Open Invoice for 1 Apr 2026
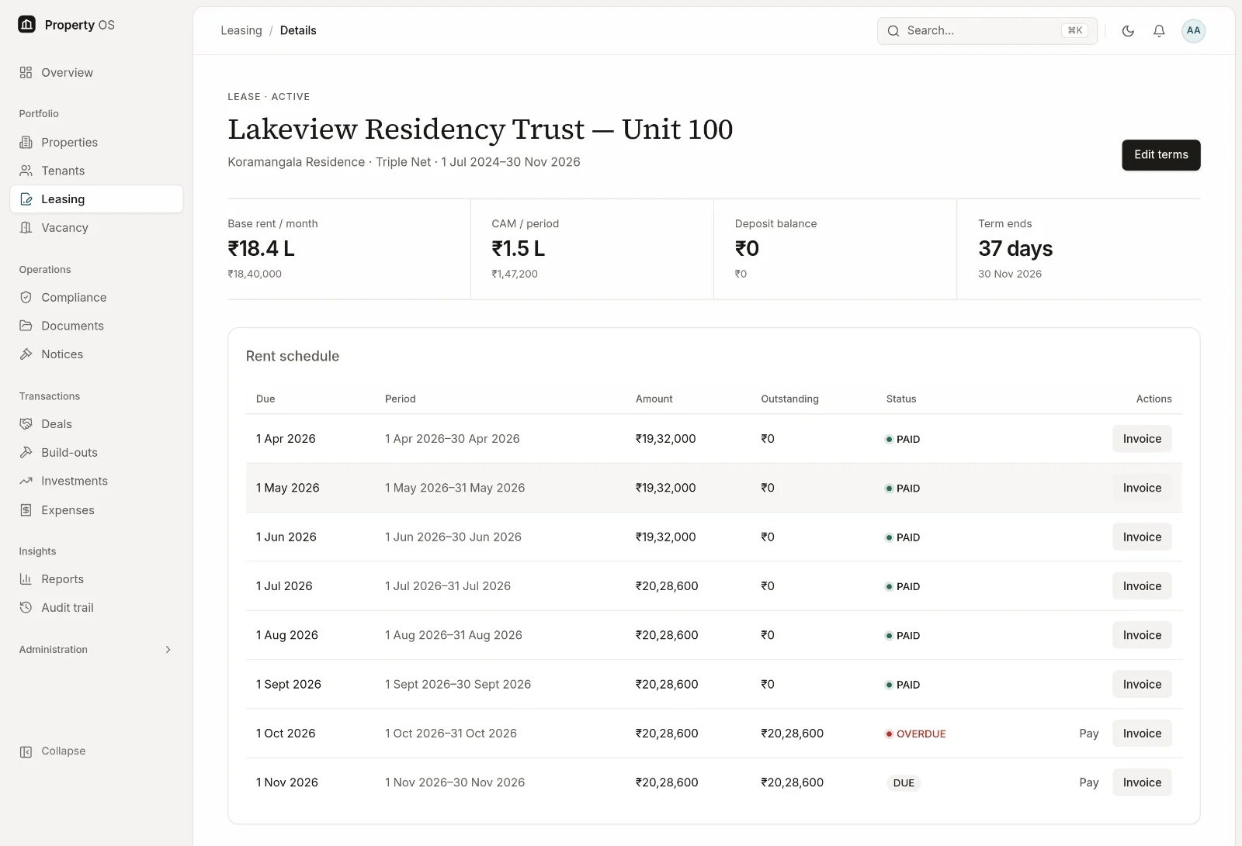Image resolution: width=1242 pixels, height=846 pixels. 1142,439
